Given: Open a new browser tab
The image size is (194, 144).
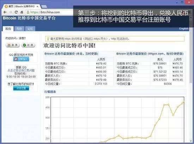Looking at the screenshot, I should [44, 6].
